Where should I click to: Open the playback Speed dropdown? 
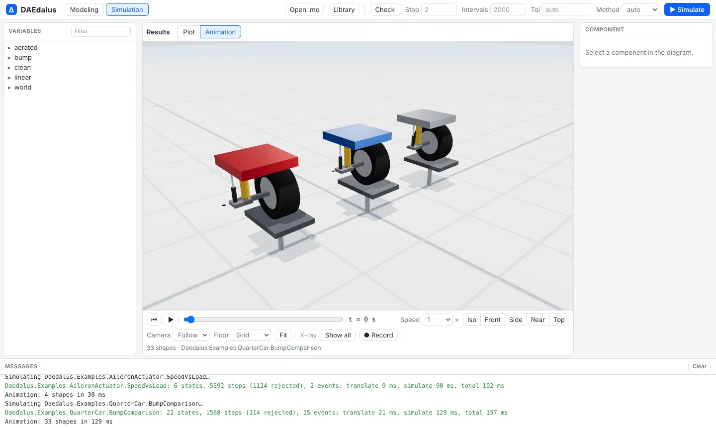(437, 320)
